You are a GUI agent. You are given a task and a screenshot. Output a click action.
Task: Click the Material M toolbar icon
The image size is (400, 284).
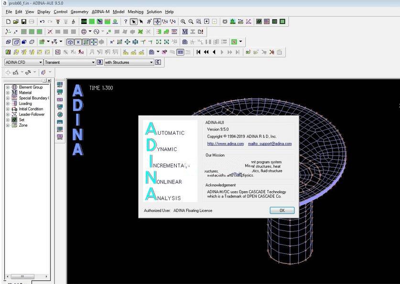[x=185, y=32]
